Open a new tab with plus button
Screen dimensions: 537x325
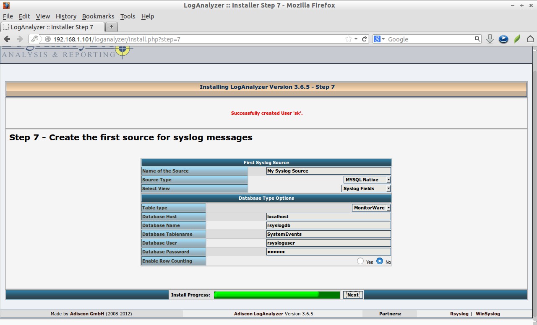[x=112, y=27]
